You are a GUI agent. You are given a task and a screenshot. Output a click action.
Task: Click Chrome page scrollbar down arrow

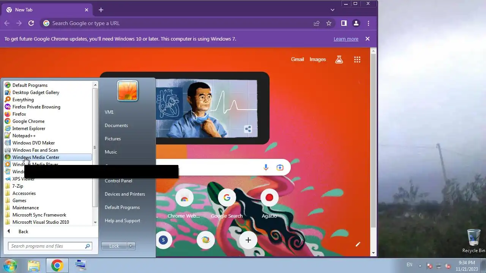374,253
